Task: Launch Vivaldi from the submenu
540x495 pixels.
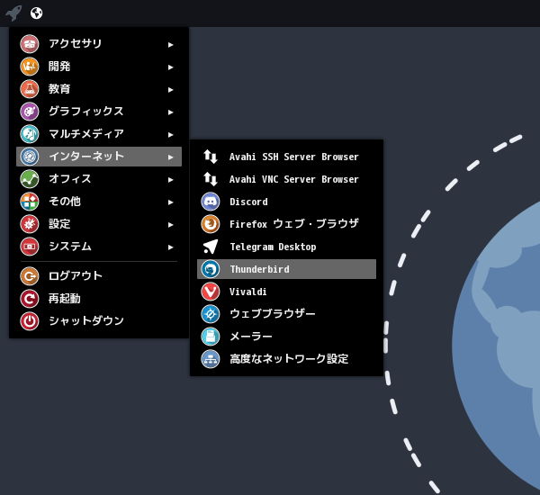Action: point(286,292)
